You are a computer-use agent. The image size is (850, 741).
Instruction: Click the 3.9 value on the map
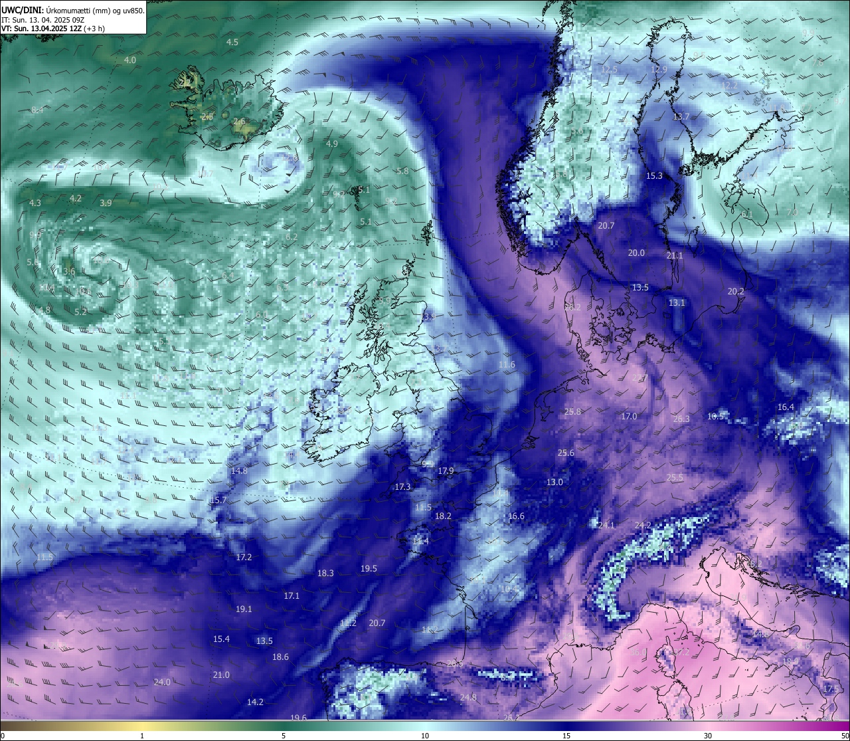point(106,203)
